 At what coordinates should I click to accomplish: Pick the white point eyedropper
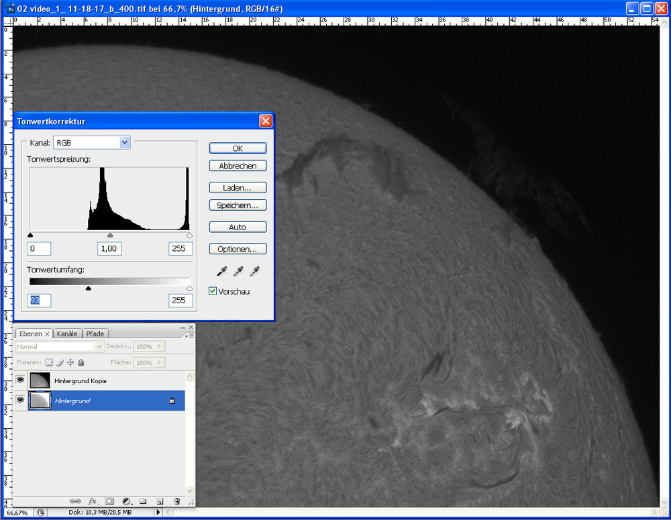(254, 271)
